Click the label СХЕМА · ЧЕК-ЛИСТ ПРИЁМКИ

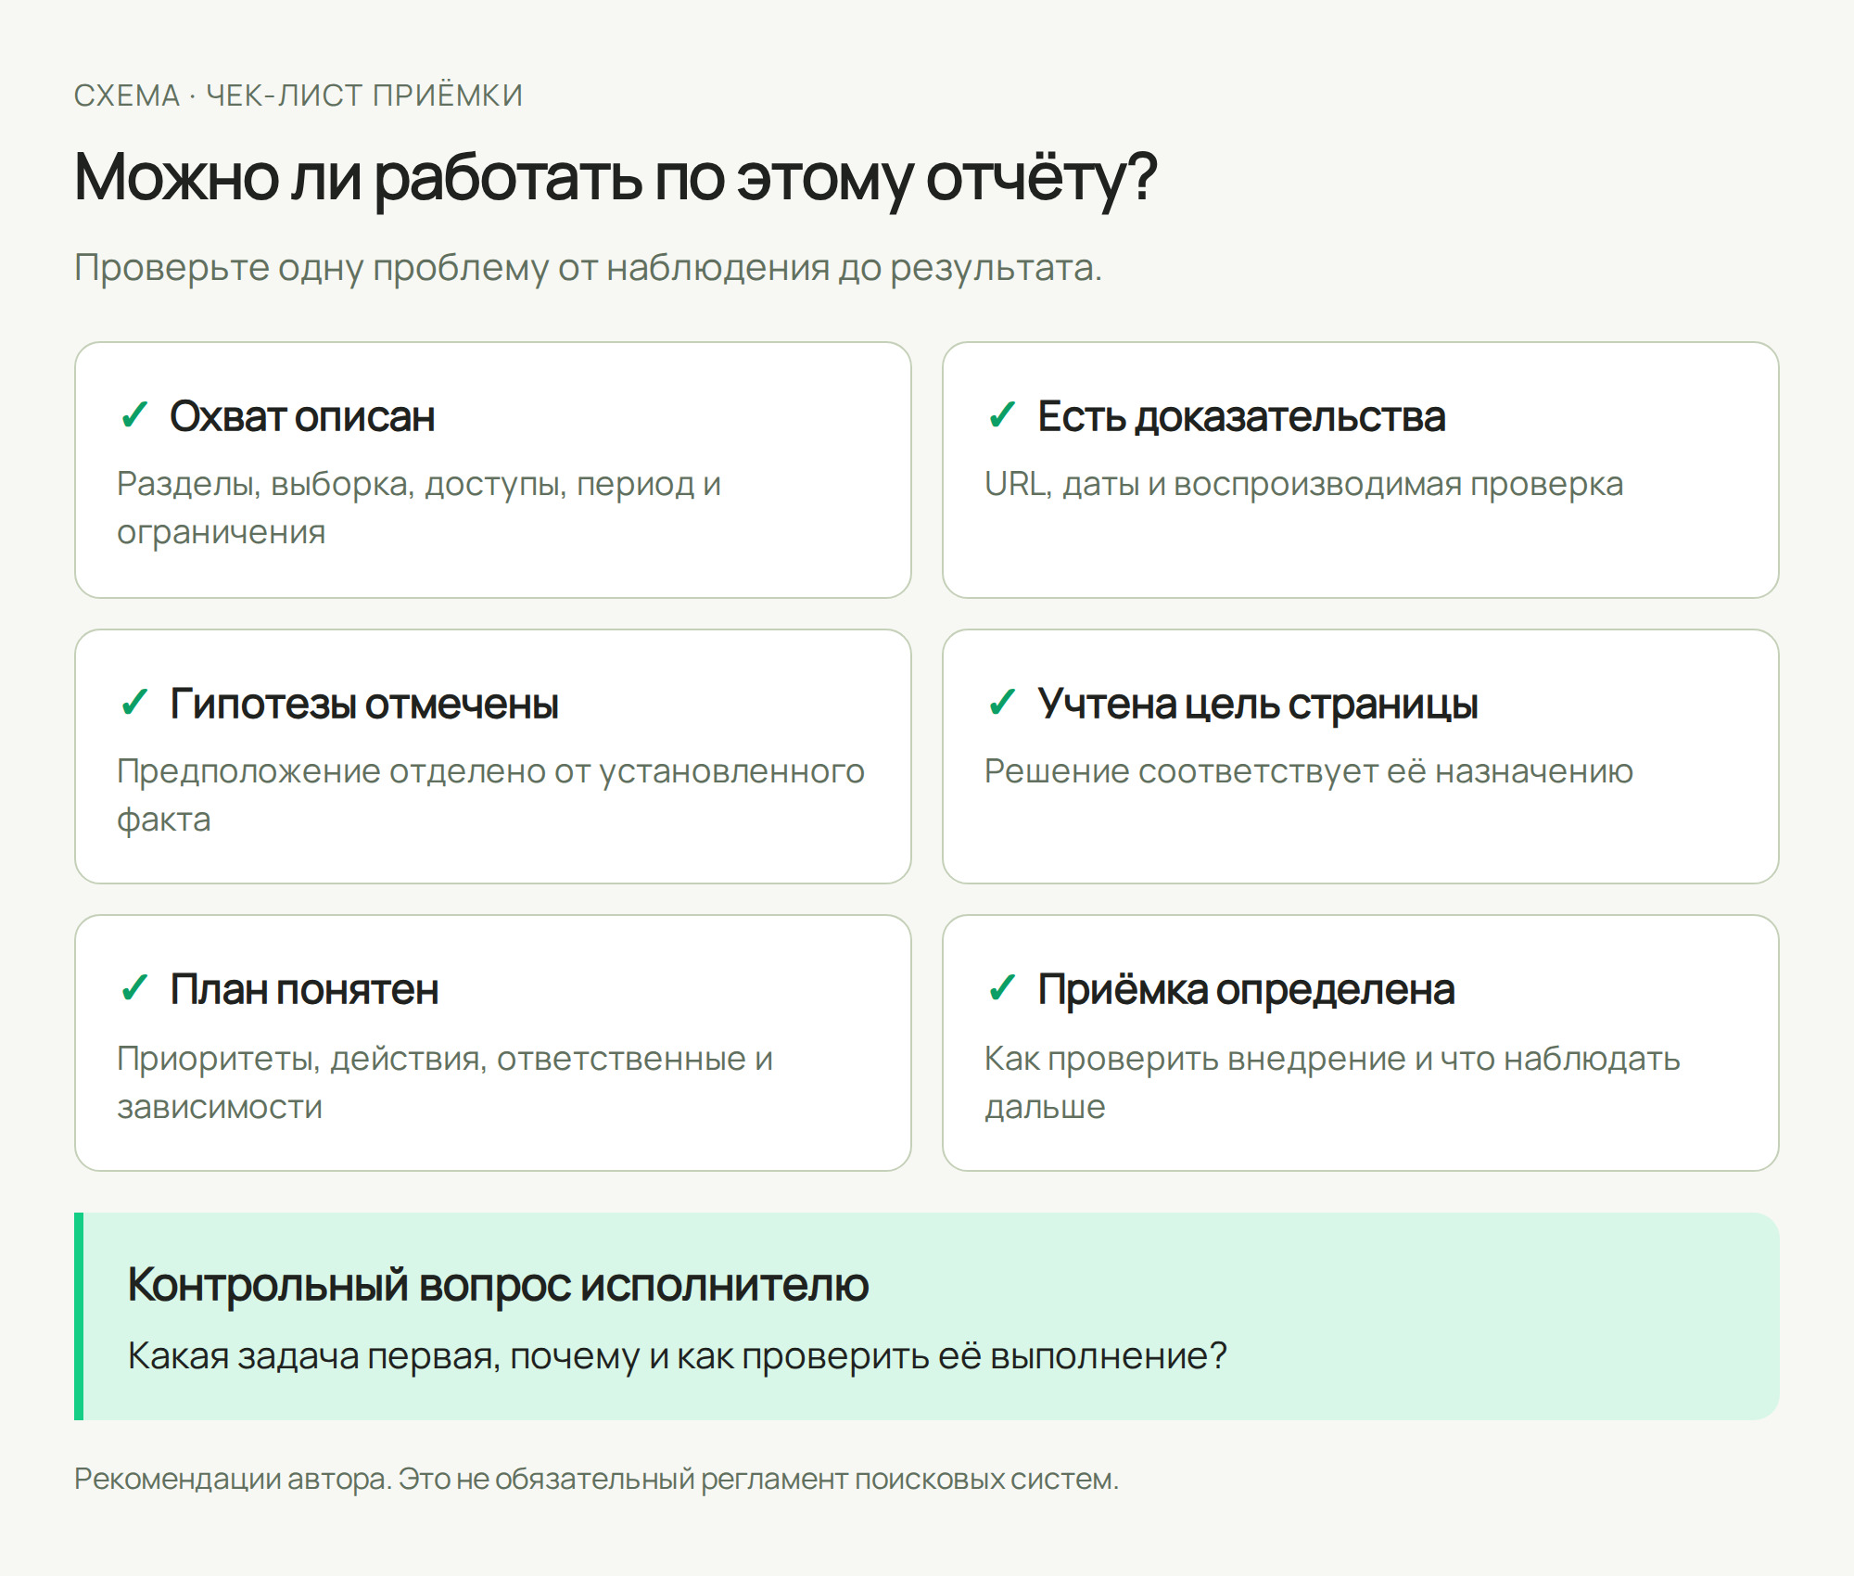[x=298, y=95]
